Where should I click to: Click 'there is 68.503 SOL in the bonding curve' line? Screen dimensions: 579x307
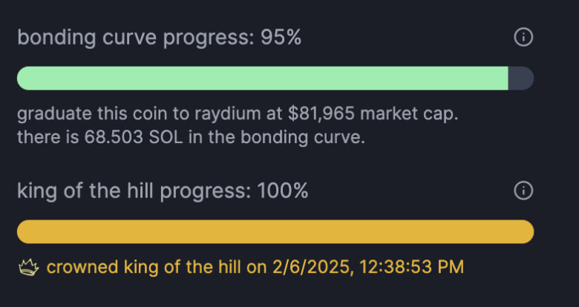[192, 137]
